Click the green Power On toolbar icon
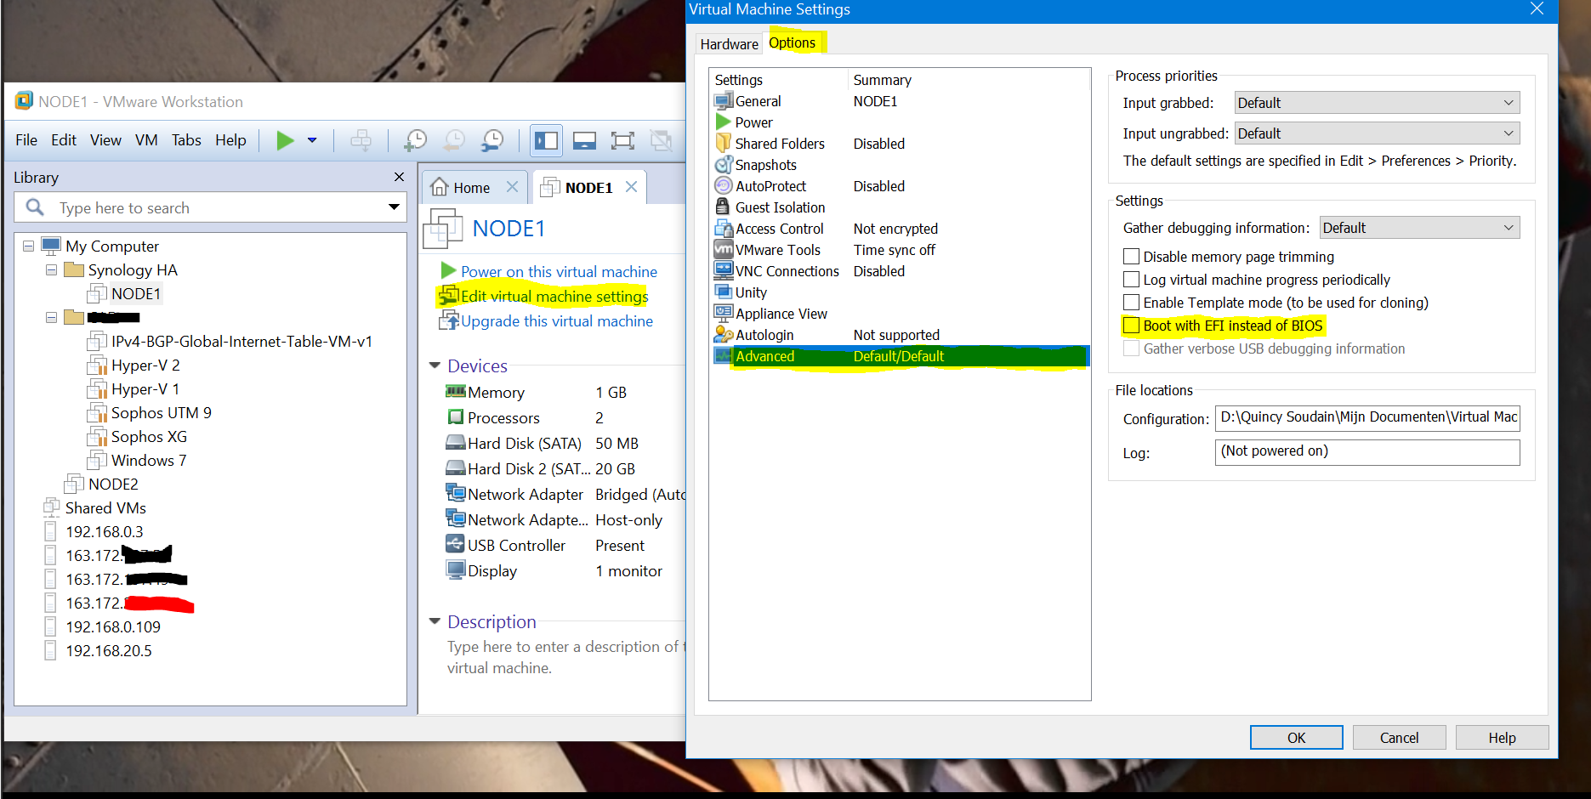 coord(285,140)
